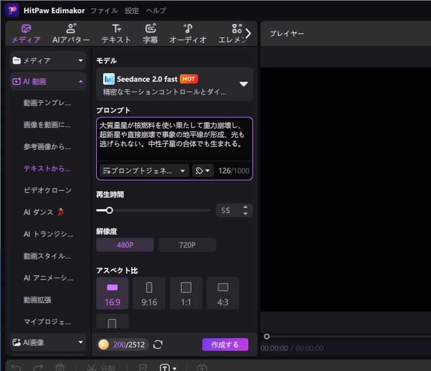Switch to the 字幕 tab
This screenshot has width=431, height=371.
pyautogui.click(x=150, y=33)
